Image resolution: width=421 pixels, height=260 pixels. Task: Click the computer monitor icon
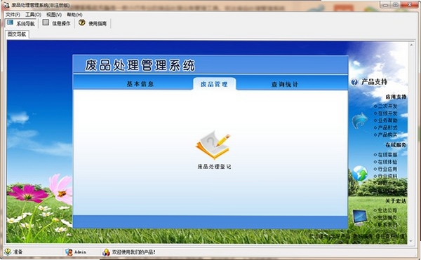coord(360,217)
